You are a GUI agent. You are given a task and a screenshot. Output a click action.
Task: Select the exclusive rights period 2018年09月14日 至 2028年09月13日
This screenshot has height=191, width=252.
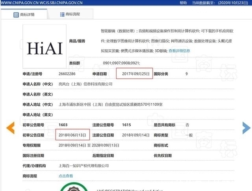pyautogui.click(x=89, y=145)
